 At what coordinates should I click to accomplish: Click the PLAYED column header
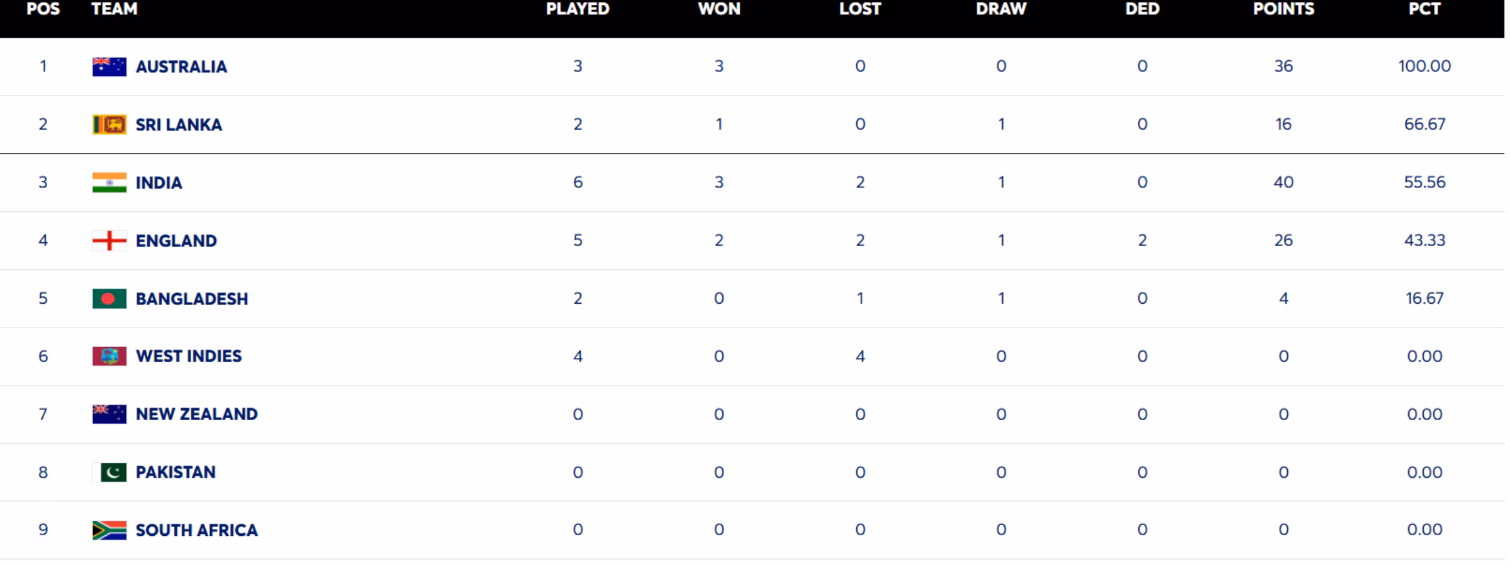point(578,9)
